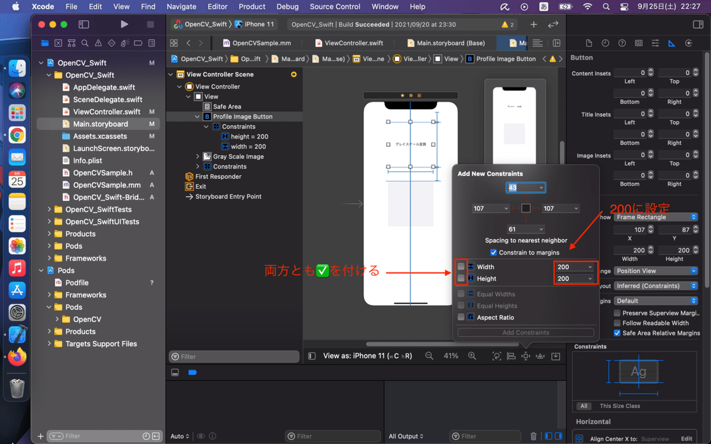Toggle the document outline panel
The width and height of the screenshot is (711, 444).
(312, 356)
